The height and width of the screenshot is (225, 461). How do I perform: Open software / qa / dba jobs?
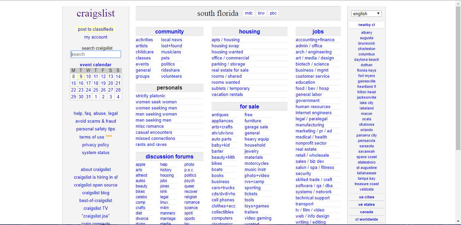point(314,186)
